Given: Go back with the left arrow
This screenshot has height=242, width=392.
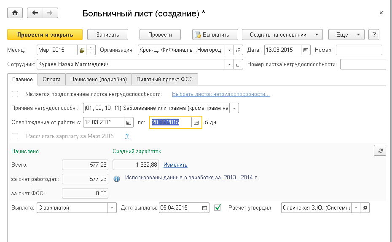Looking at the screenshot, I should pos(35,13).
